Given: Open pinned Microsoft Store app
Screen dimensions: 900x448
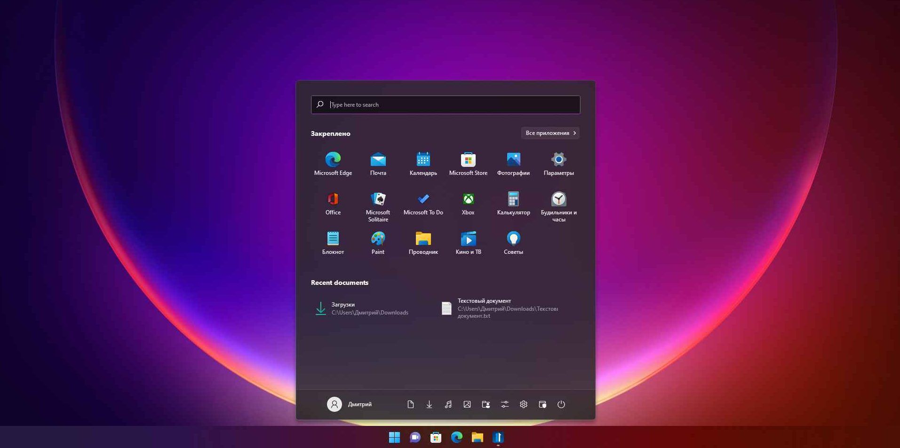Looking at the screenshot, I should click(x=468, y=163).
